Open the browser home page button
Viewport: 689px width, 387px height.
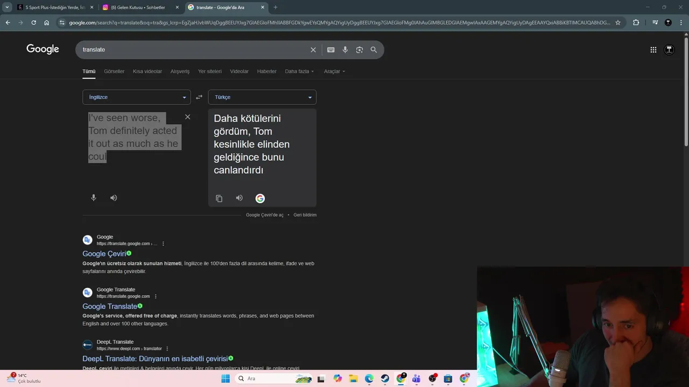click(x=46, y=23)
